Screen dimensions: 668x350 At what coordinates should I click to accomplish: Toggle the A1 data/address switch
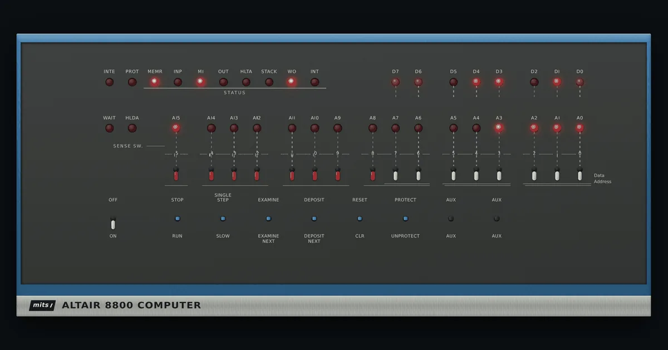[557, 174]
